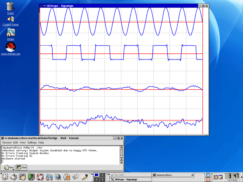This screenshot has width=243, height=182.
Task: Open the Settings menu in Konsole
Action: [32, 143]
